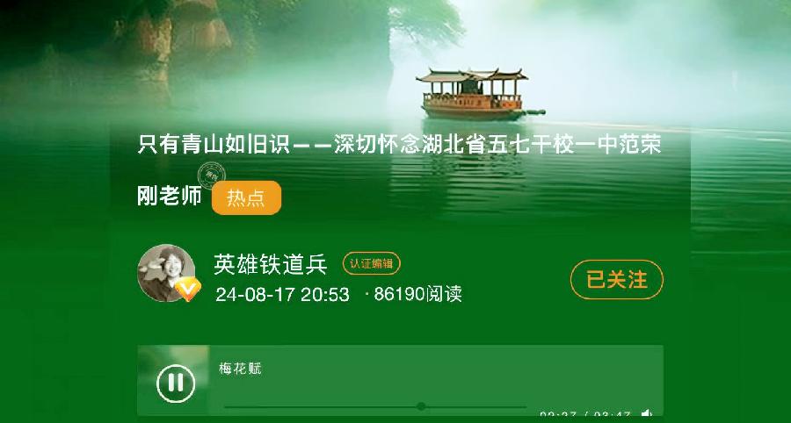Select the 热点 orange tag
Screen dimensions: 791x423
pyautogui.click(x=246, y=198)
